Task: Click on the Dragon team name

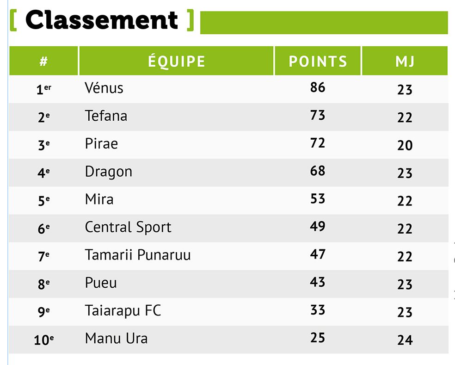Action: (108, 172)
